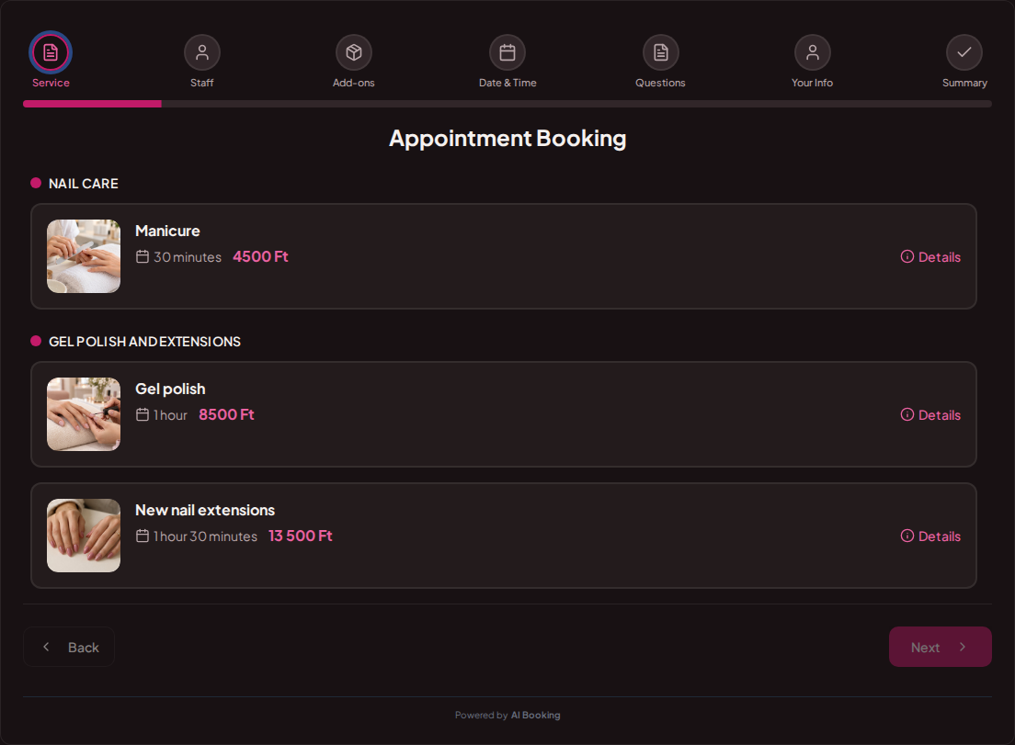Image resolution: width=1015 pixels, height=745 pixels.
Task: Click the 1 hour 30 minutes duration text
Action: point(205,536)
